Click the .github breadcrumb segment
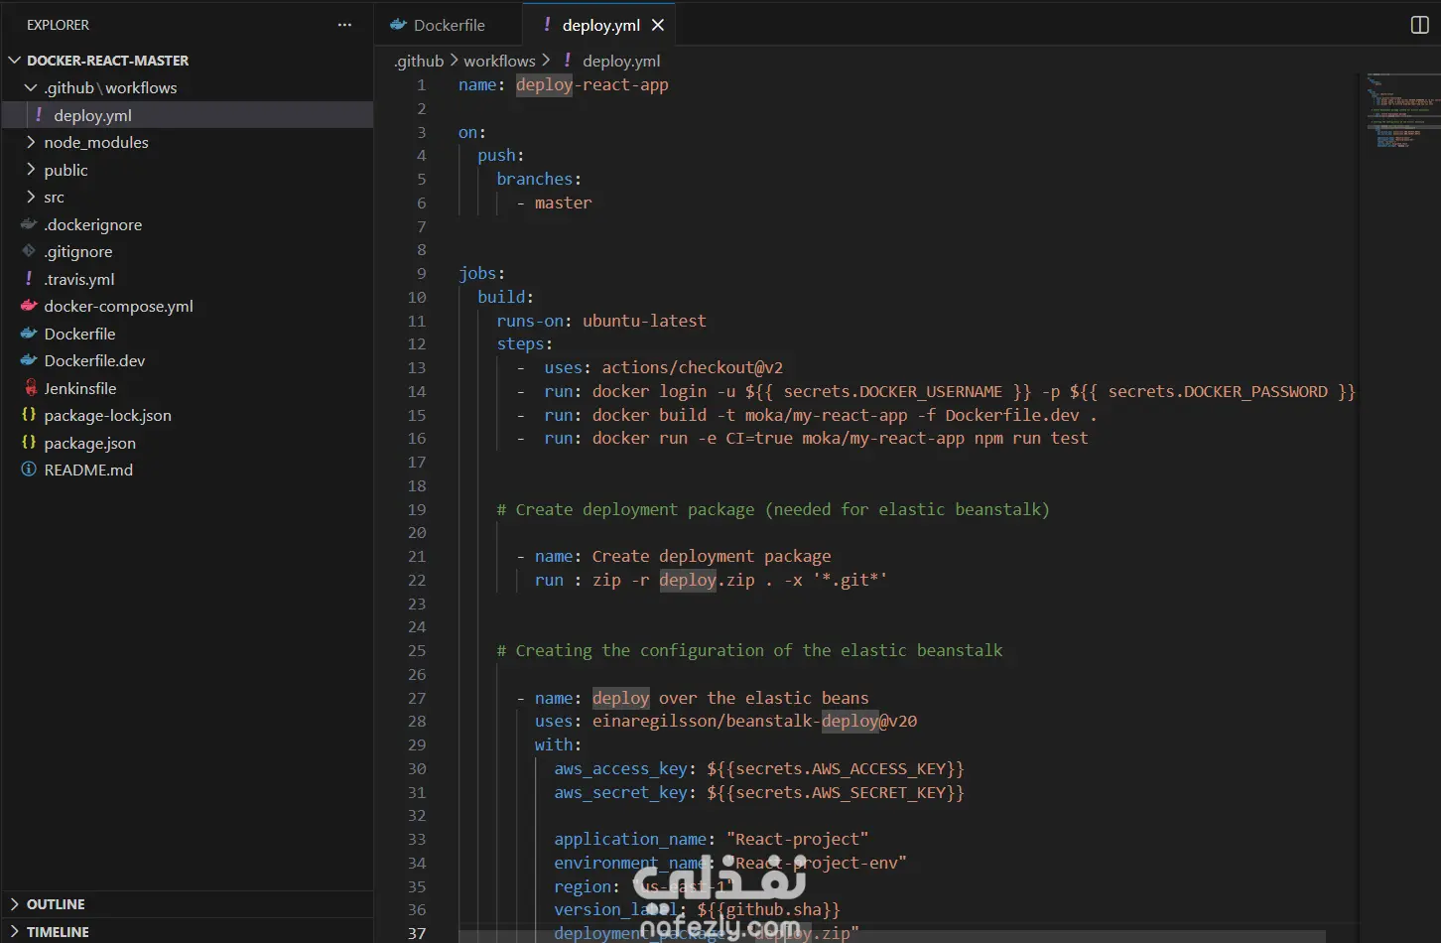 [x=419, y=61]
